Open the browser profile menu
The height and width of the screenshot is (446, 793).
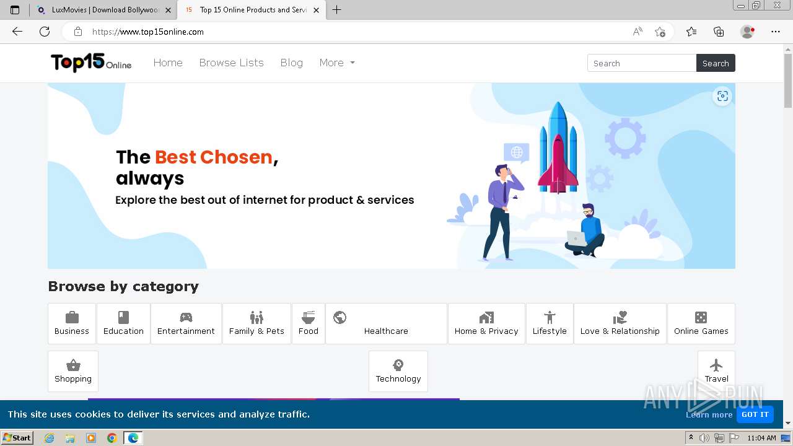(x=748, y=32)
